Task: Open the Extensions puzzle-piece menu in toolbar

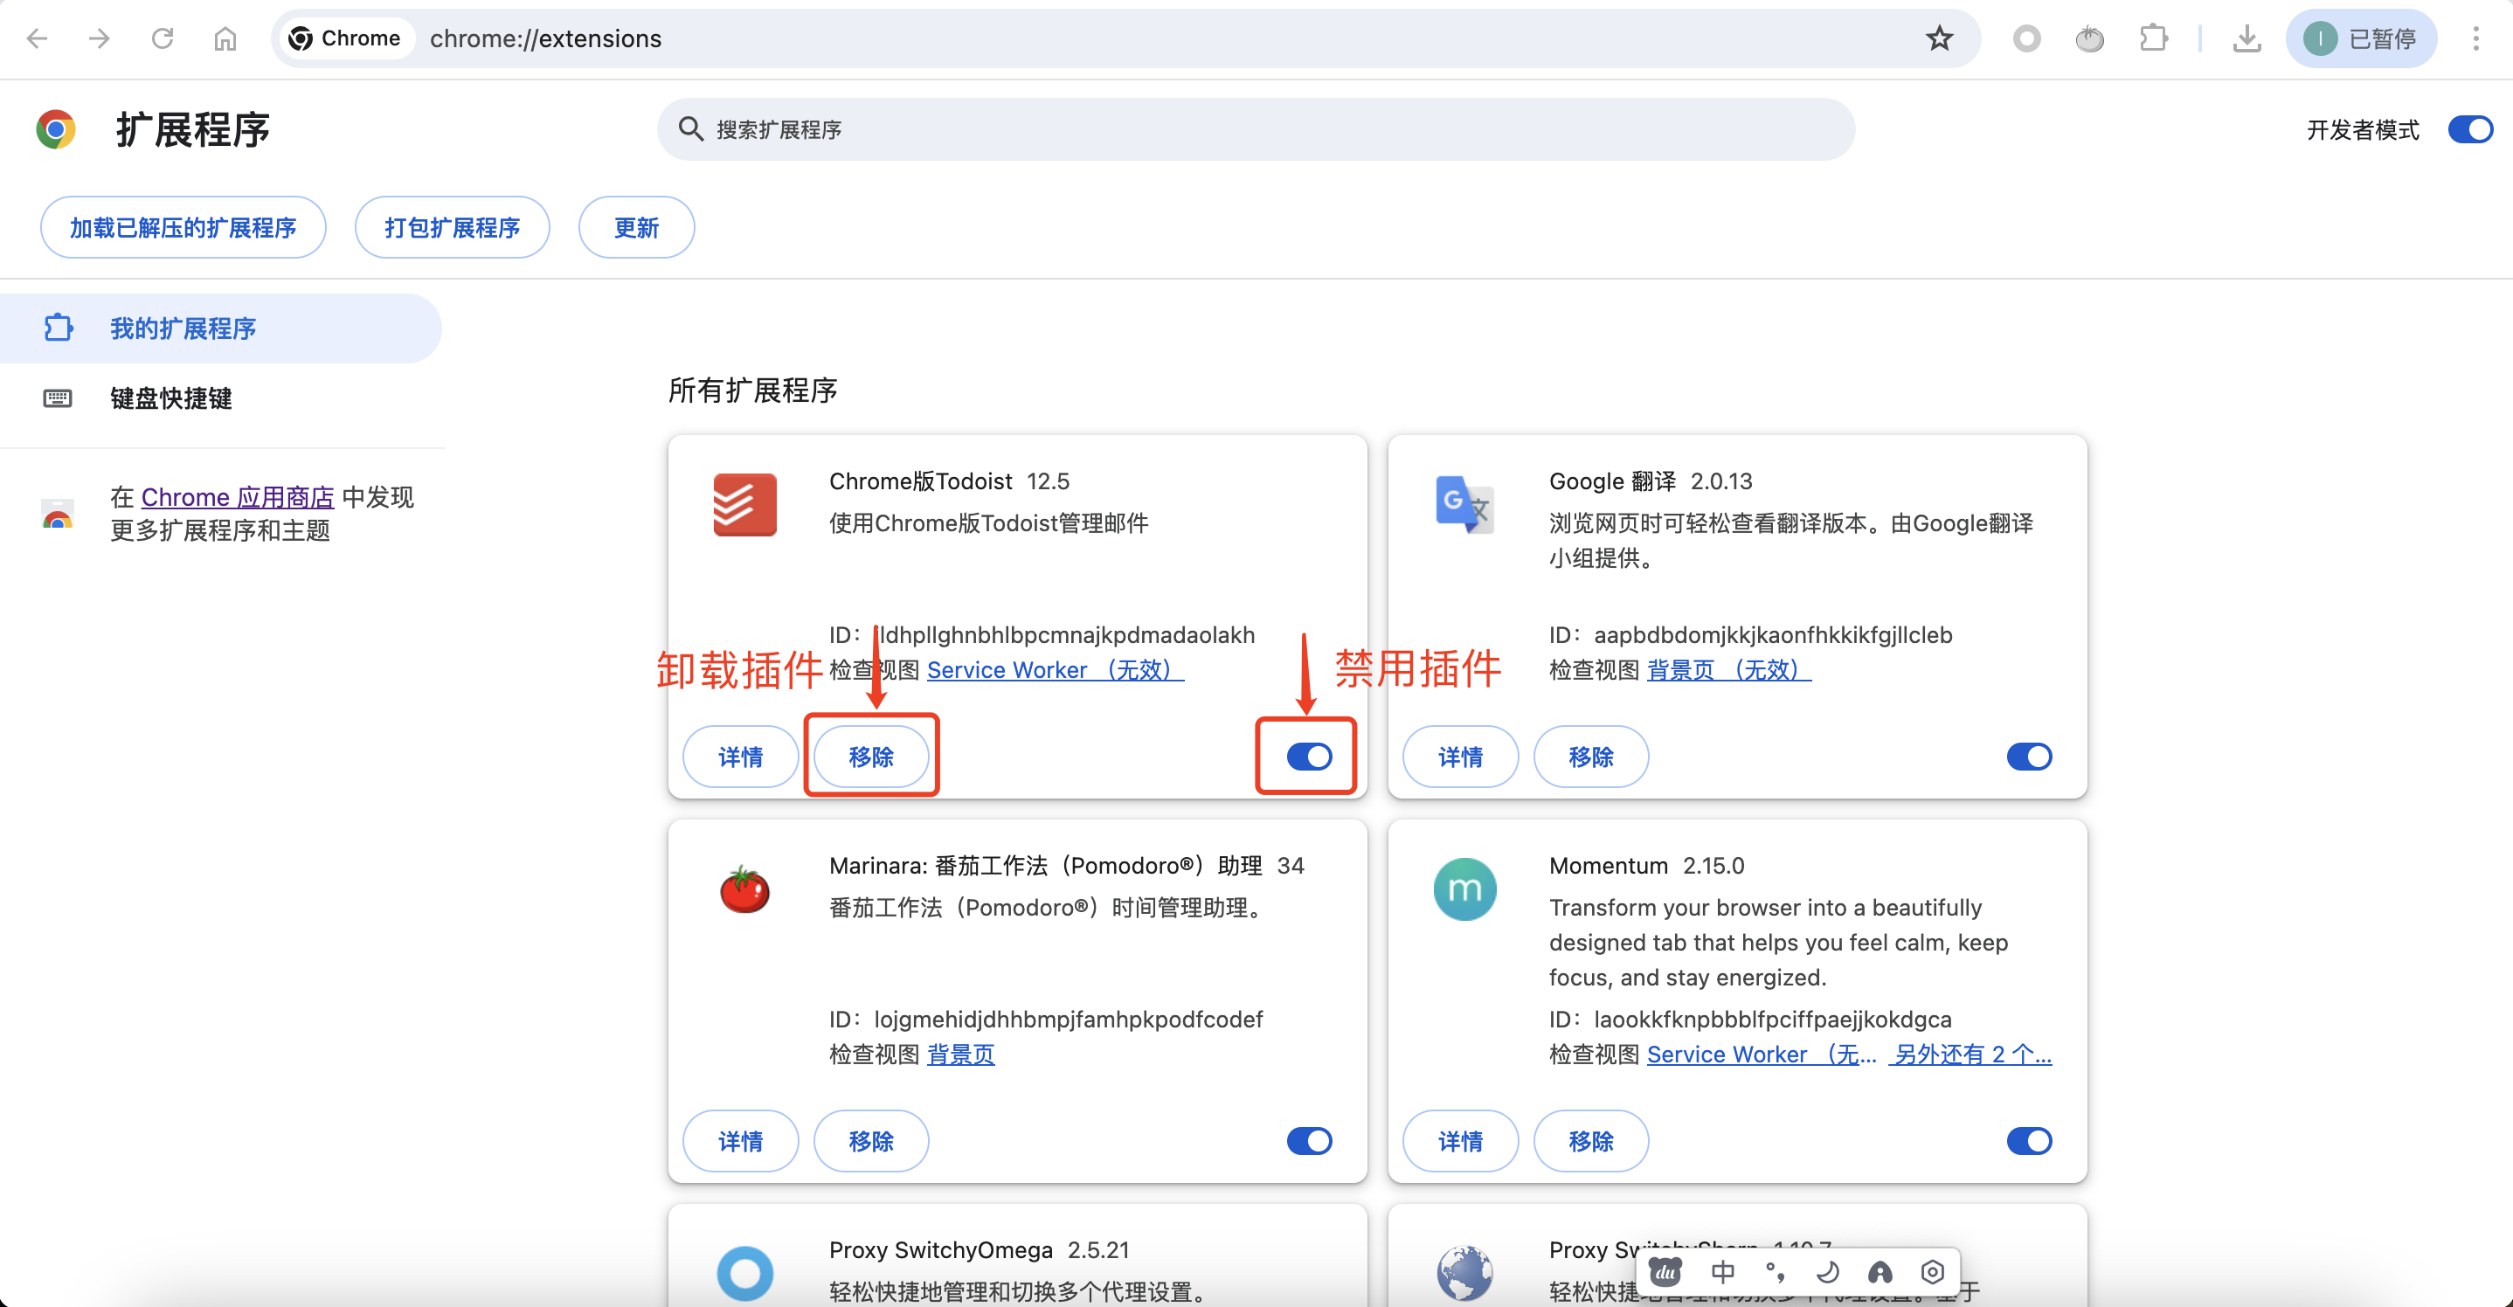Action: tap(2152, 39)
